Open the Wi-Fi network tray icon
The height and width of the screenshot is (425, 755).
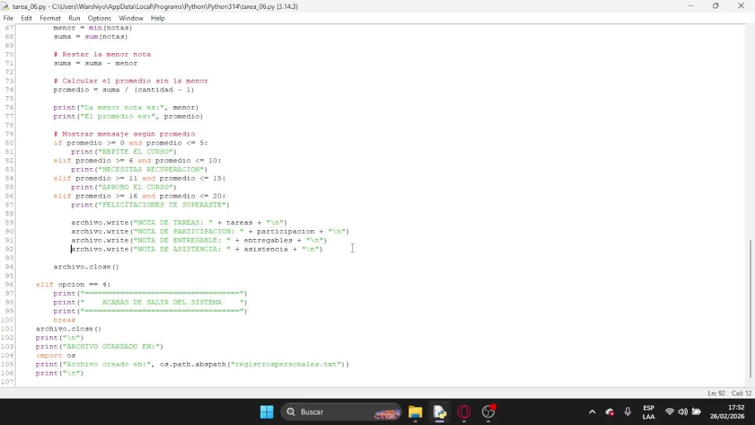669,412
